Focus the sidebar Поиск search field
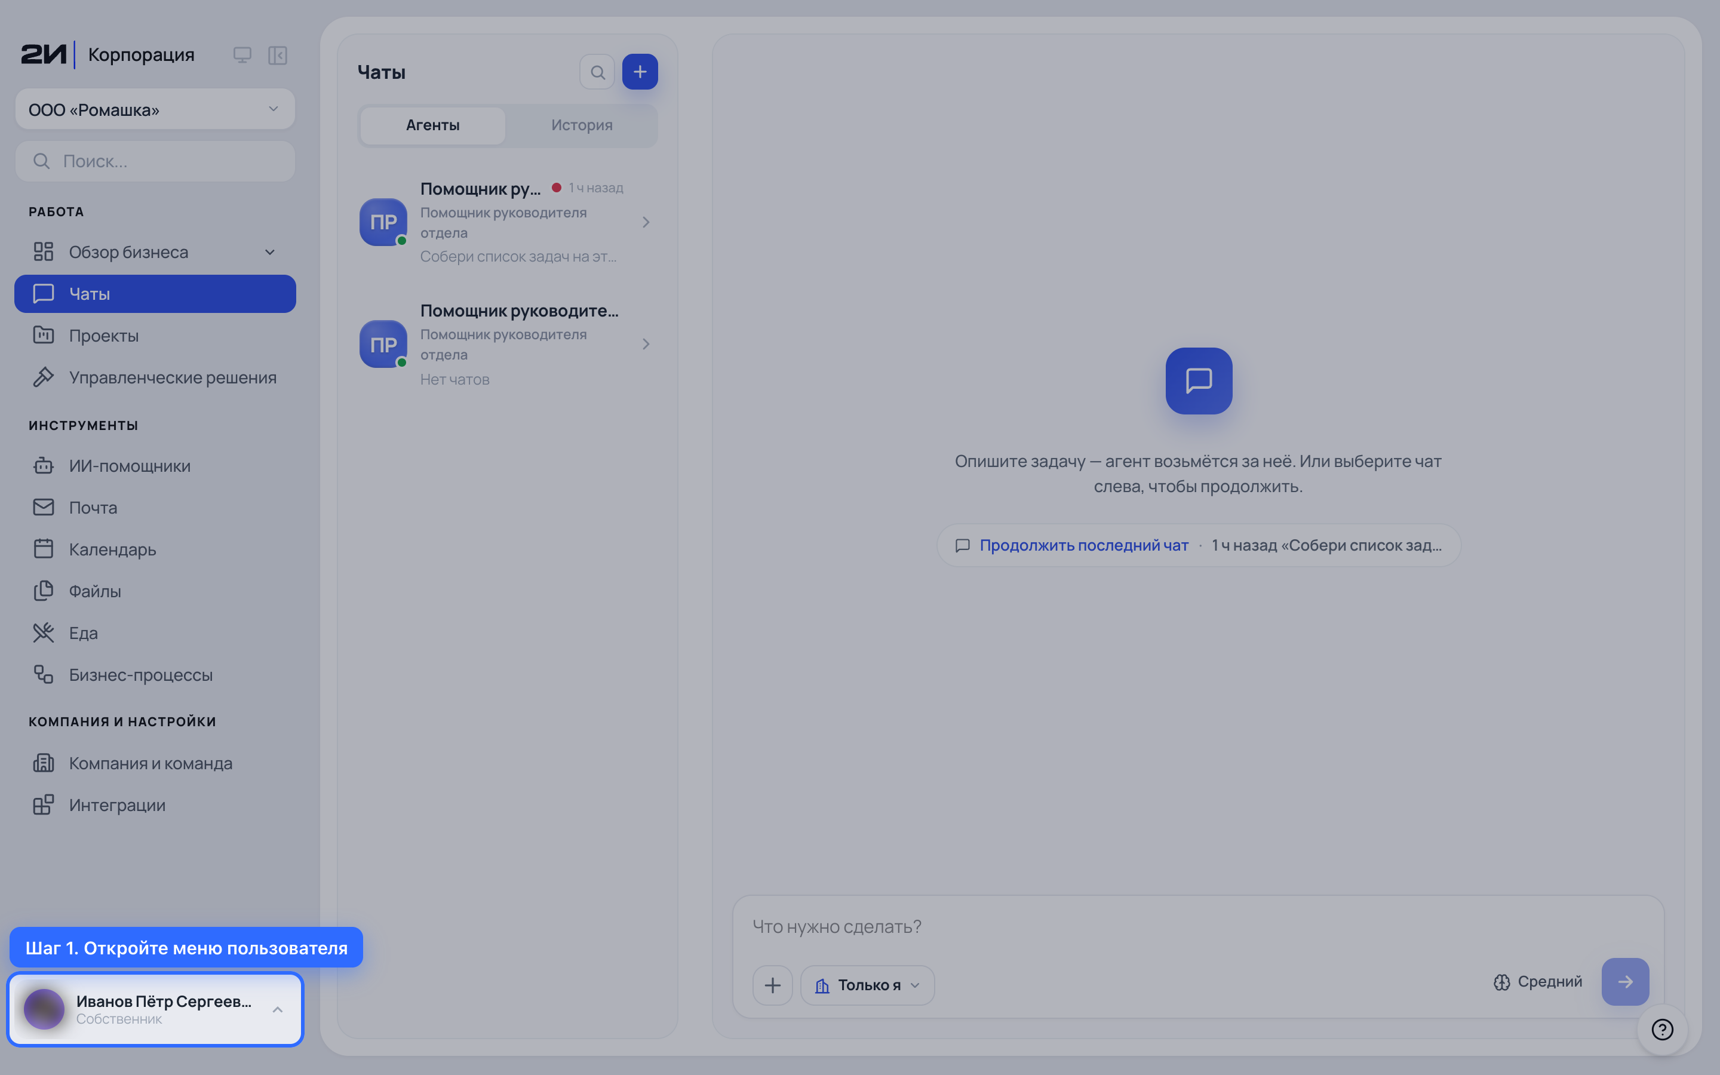1720x1075 pixels. (155, 161)
